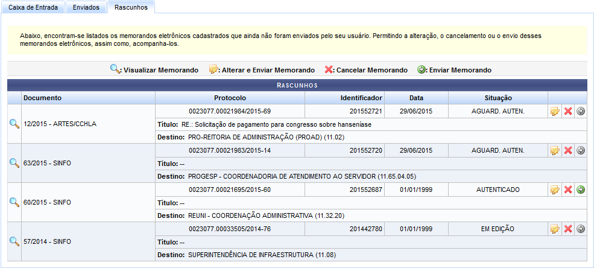
Task: Send the authenticated memorandum 60/2015 with green arrow
Action: 581,190
